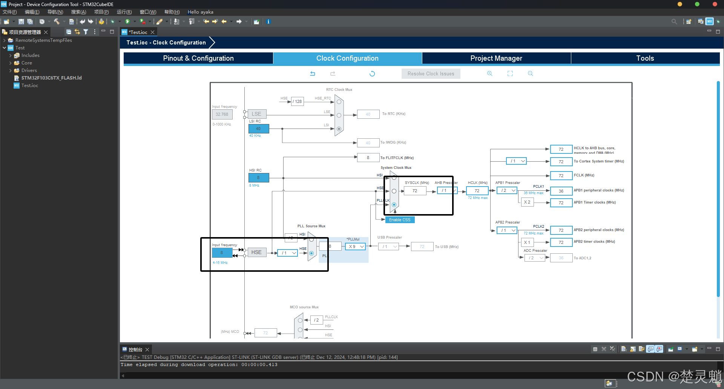The width and height of the screenshot is (724, 389).
Task: Select PLLCLK in the MCO source Mux
Action: (300, 320)
